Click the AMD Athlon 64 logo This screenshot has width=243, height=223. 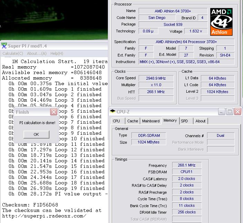[x=221, y=22]
